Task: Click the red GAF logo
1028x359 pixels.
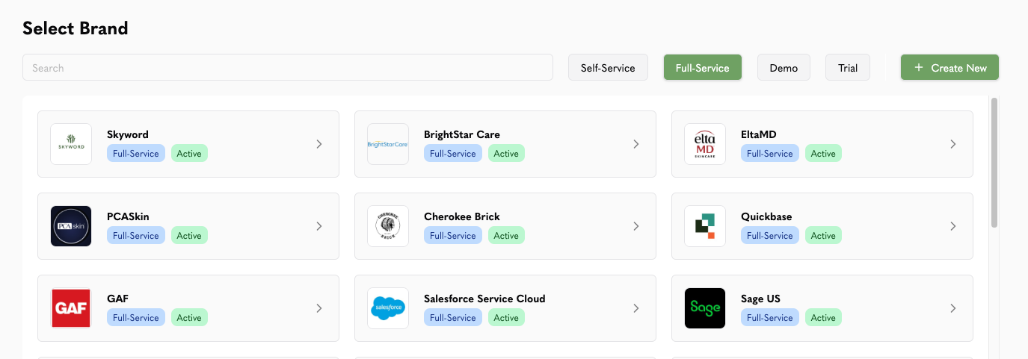Action: coord(71,308)
